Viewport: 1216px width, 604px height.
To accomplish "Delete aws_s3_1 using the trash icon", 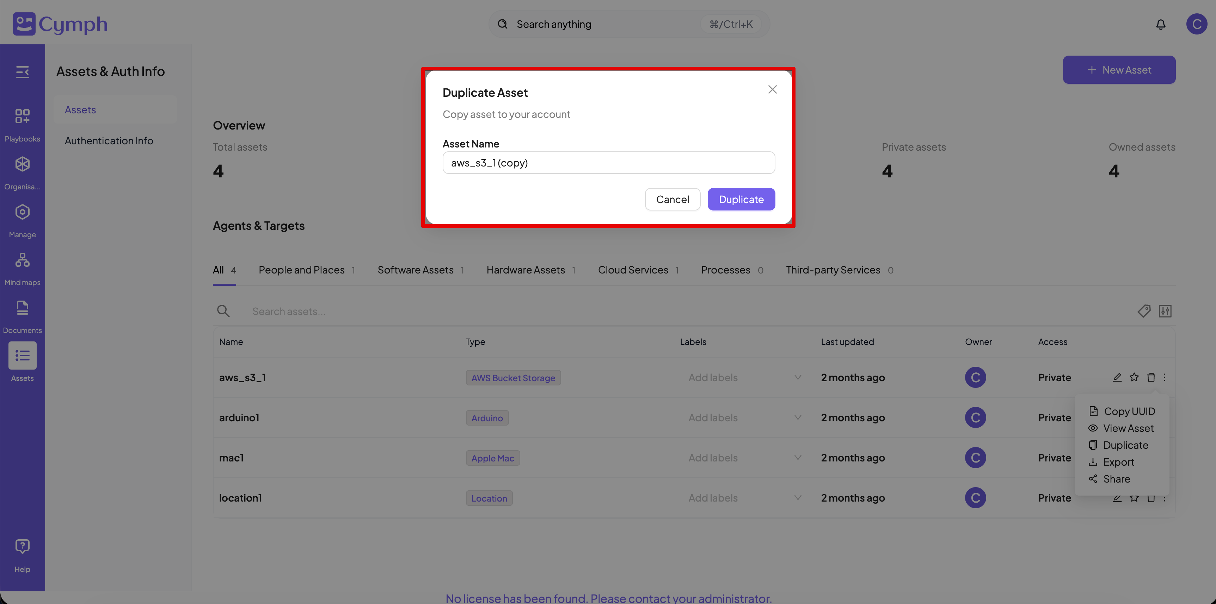I will [x=1151, y=377].
